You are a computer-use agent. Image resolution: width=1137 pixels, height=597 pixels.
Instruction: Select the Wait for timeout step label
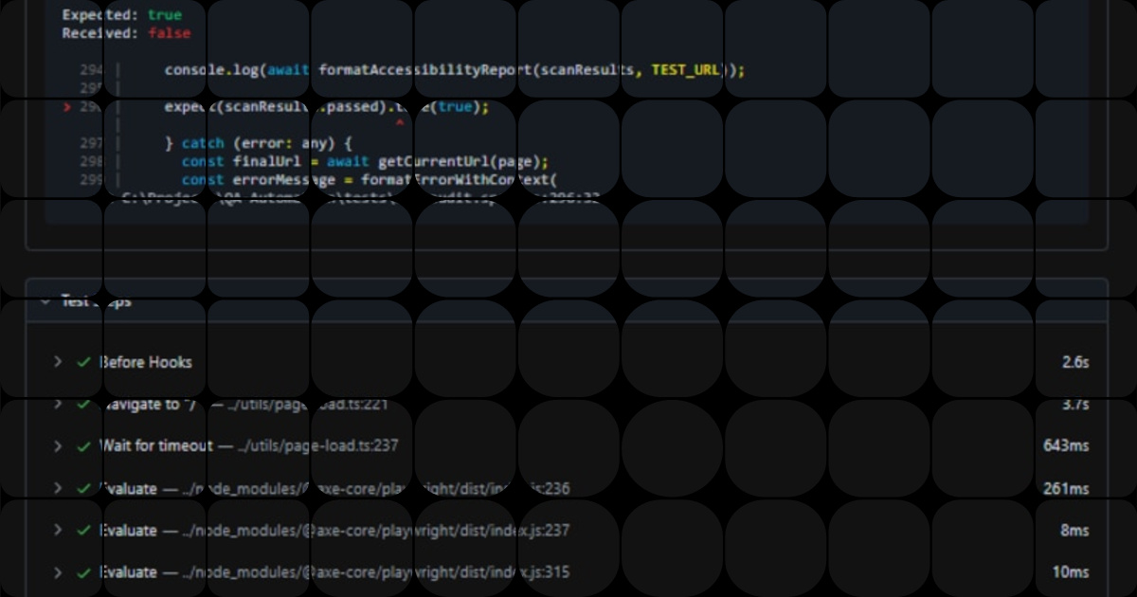157,445
